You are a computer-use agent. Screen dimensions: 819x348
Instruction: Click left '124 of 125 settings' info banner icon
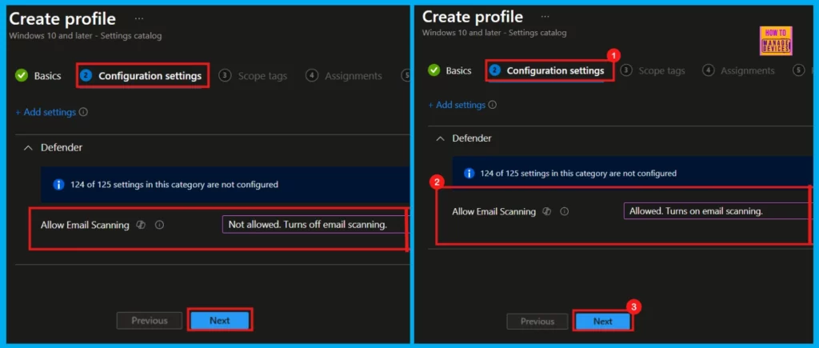pos(58,185)
